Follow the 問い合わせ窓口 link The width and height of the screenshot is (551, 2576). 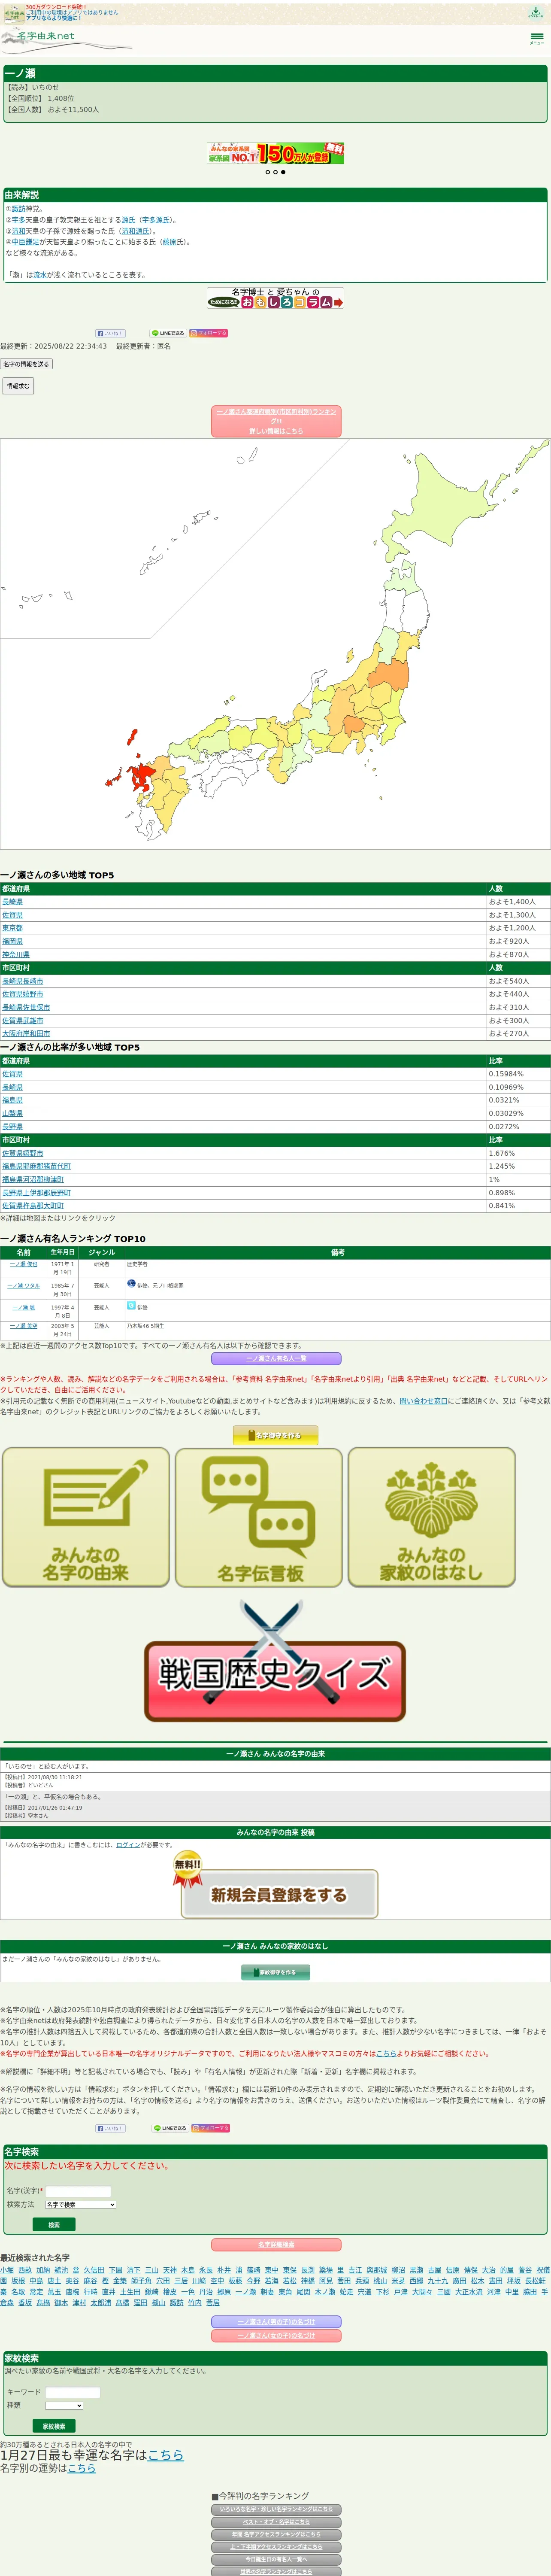point(424,1401)
